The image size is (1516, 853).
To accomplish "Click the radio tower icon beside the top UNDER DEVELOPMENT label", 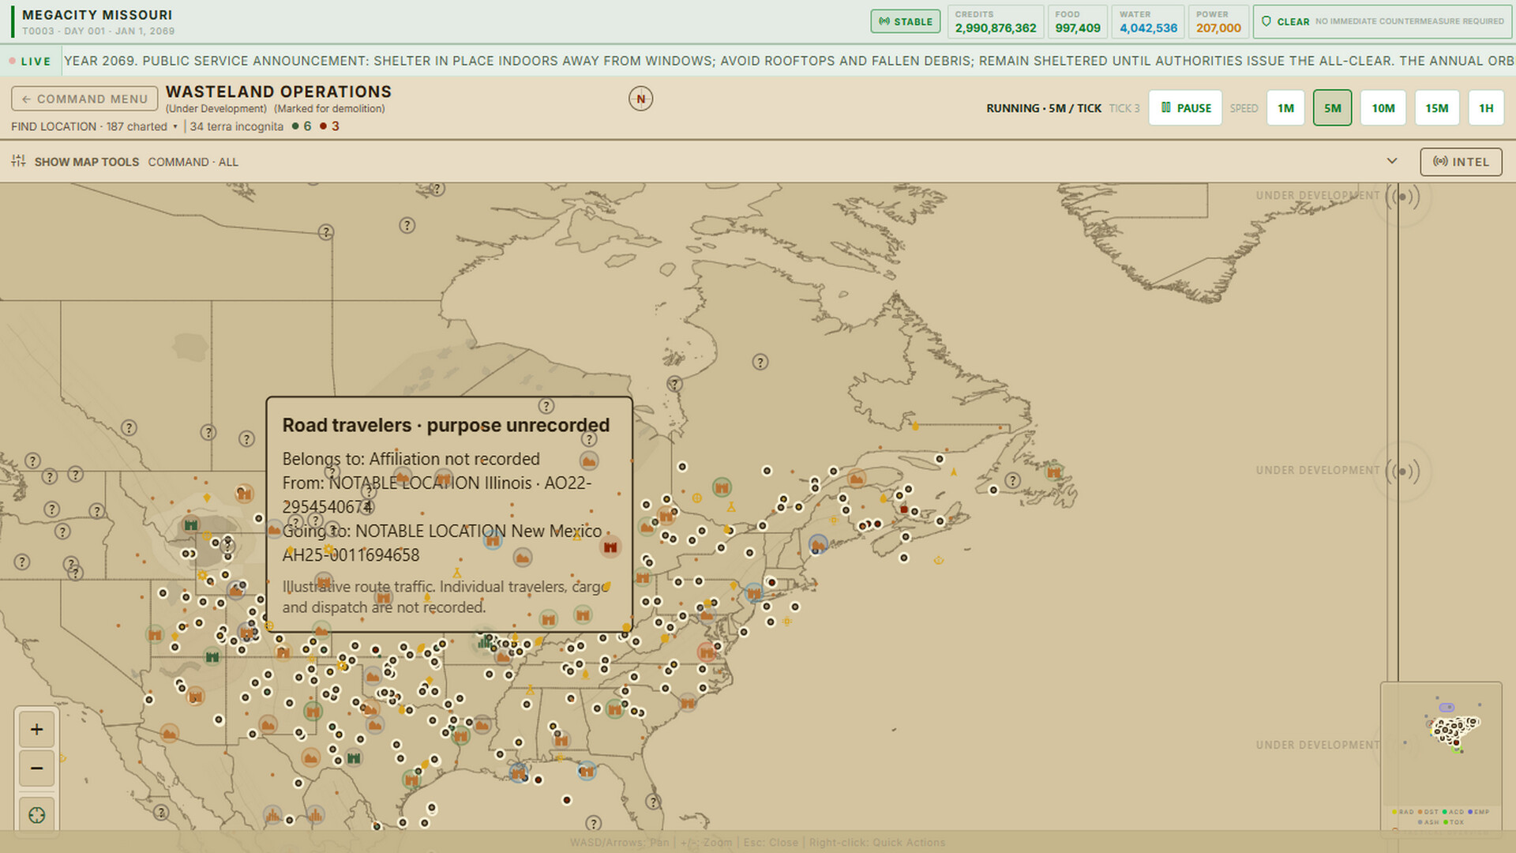I will 1402,196.
